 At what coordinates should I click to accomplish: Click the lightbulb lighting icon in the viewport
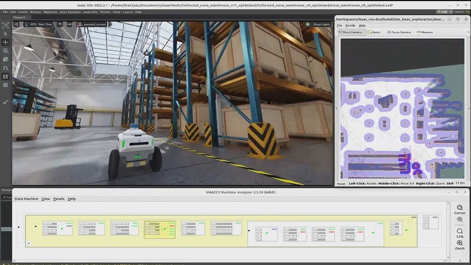27,24
